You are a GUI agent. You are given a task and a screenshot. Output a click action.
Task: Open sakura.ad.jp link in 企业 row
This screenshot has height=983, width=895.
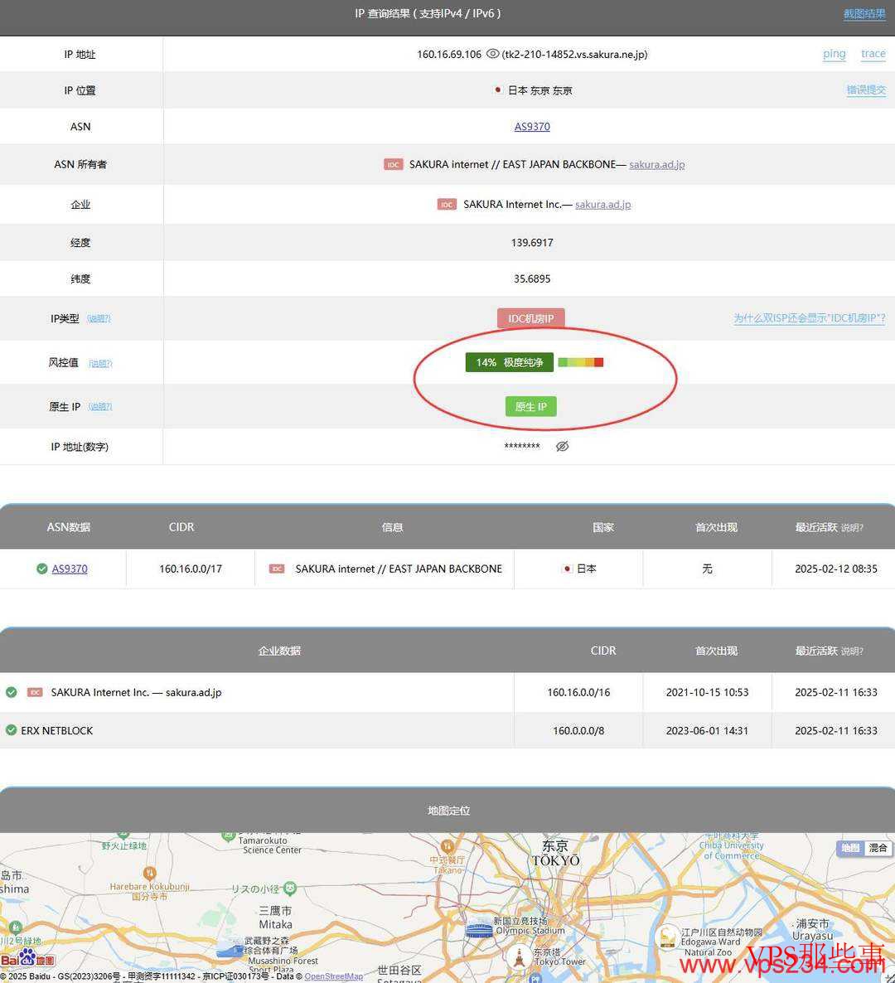coord(603,205)
